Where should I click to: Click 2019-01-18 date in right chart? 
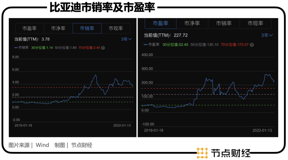tap(154, 130)
